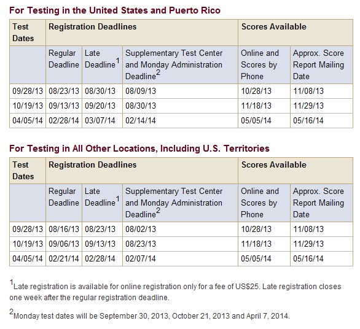Click the 08/16/13 regular deadline cell
This screenshot has width=360, height=329.
coord(64,229)
